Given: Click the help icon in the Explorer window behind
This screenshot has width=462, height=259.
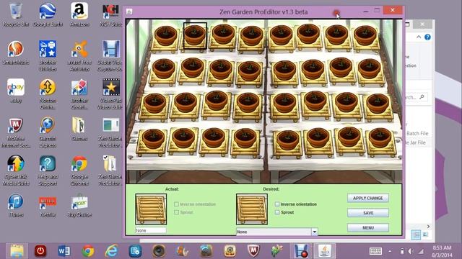Looking at the screenshot, I should pyautogui.click(x=427, y=37).
